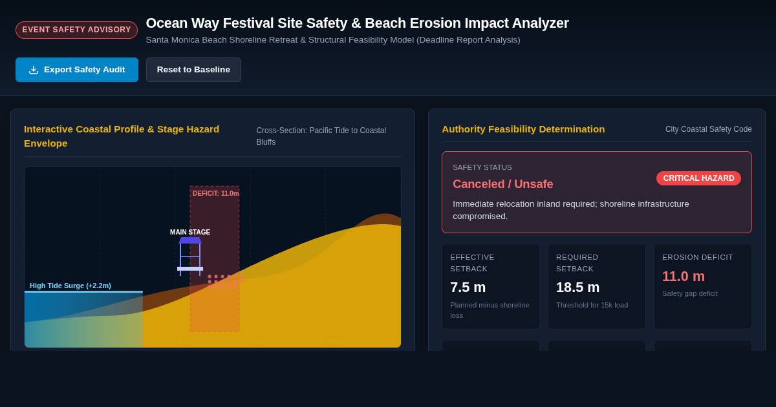Image resolution: width=776 pixels, height=407 pixels.
Task: Click the Immediate relocation inland required message
Action: coord(571,210)
